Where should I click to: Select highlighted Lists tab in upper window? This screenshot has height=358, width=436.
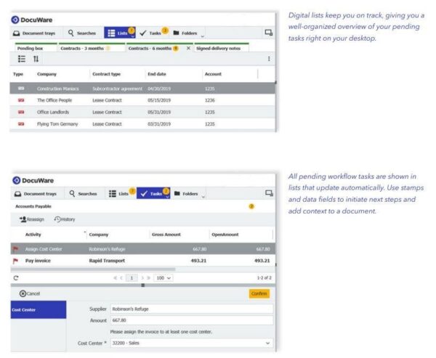120,33
